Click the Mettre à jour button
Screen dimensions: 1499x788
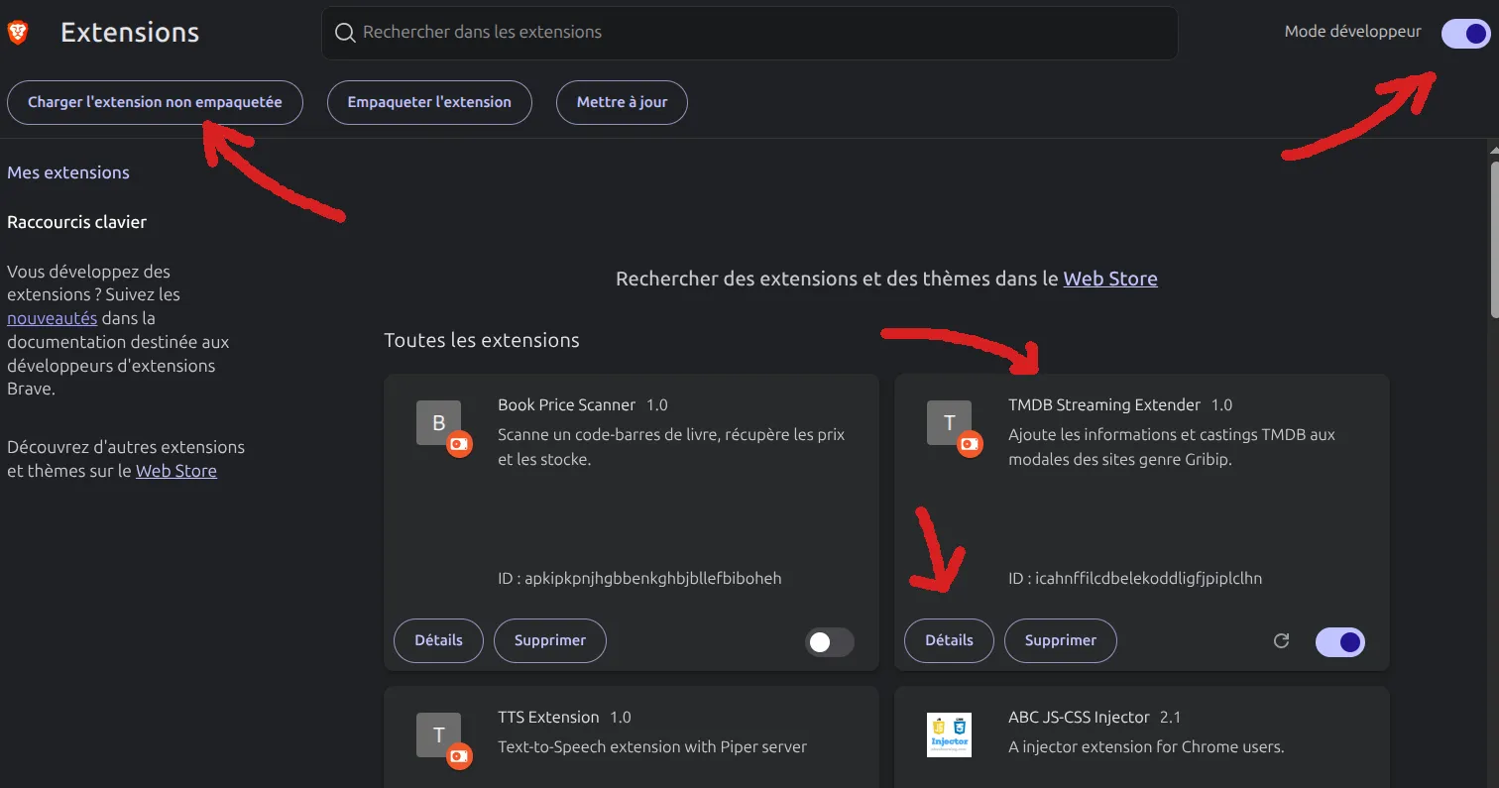(x=622, y=102)
